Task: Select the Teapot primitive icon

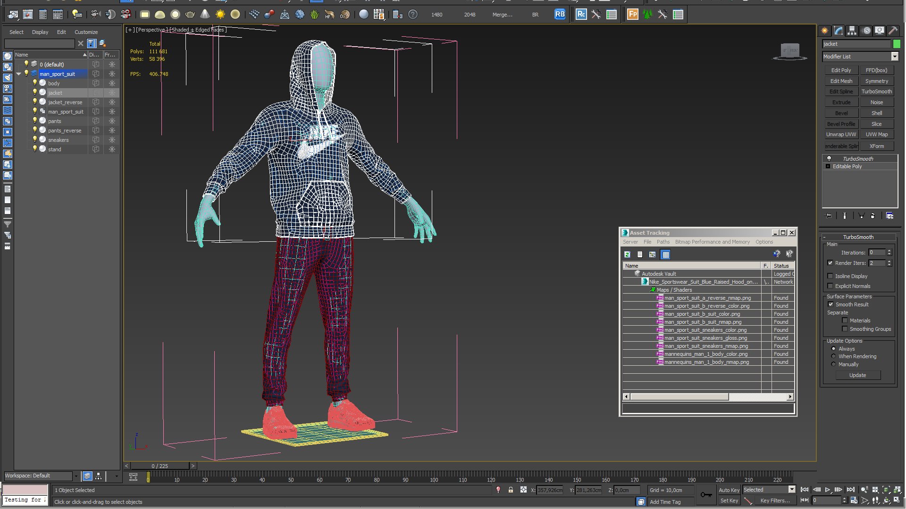Action: [190, 15]
